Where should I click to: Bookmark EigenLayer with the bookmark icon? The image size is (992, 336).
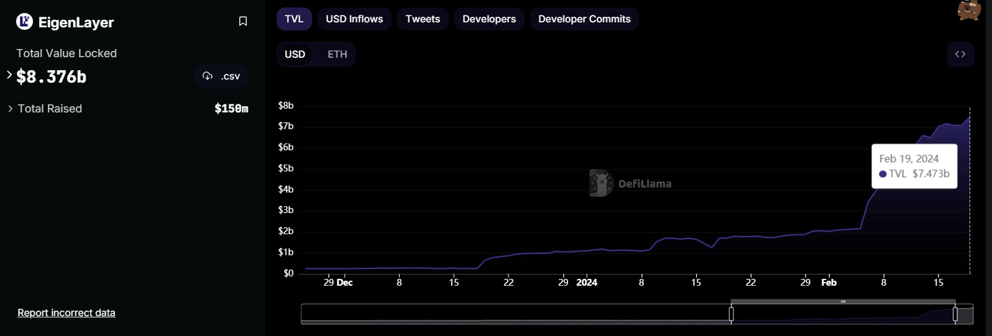243,22
